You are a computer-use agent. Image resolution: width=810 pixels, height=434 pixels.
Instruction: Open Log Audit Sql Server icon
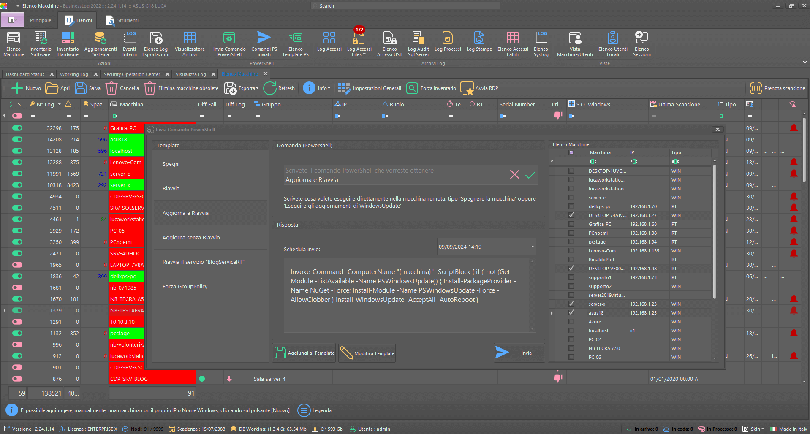point(418,43)
